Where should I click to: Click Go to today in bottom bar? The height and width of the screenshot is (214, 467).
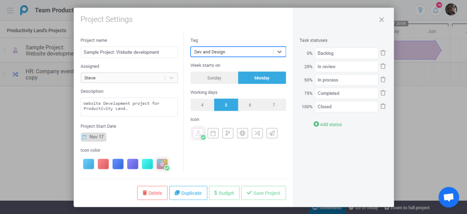(364, 208)
